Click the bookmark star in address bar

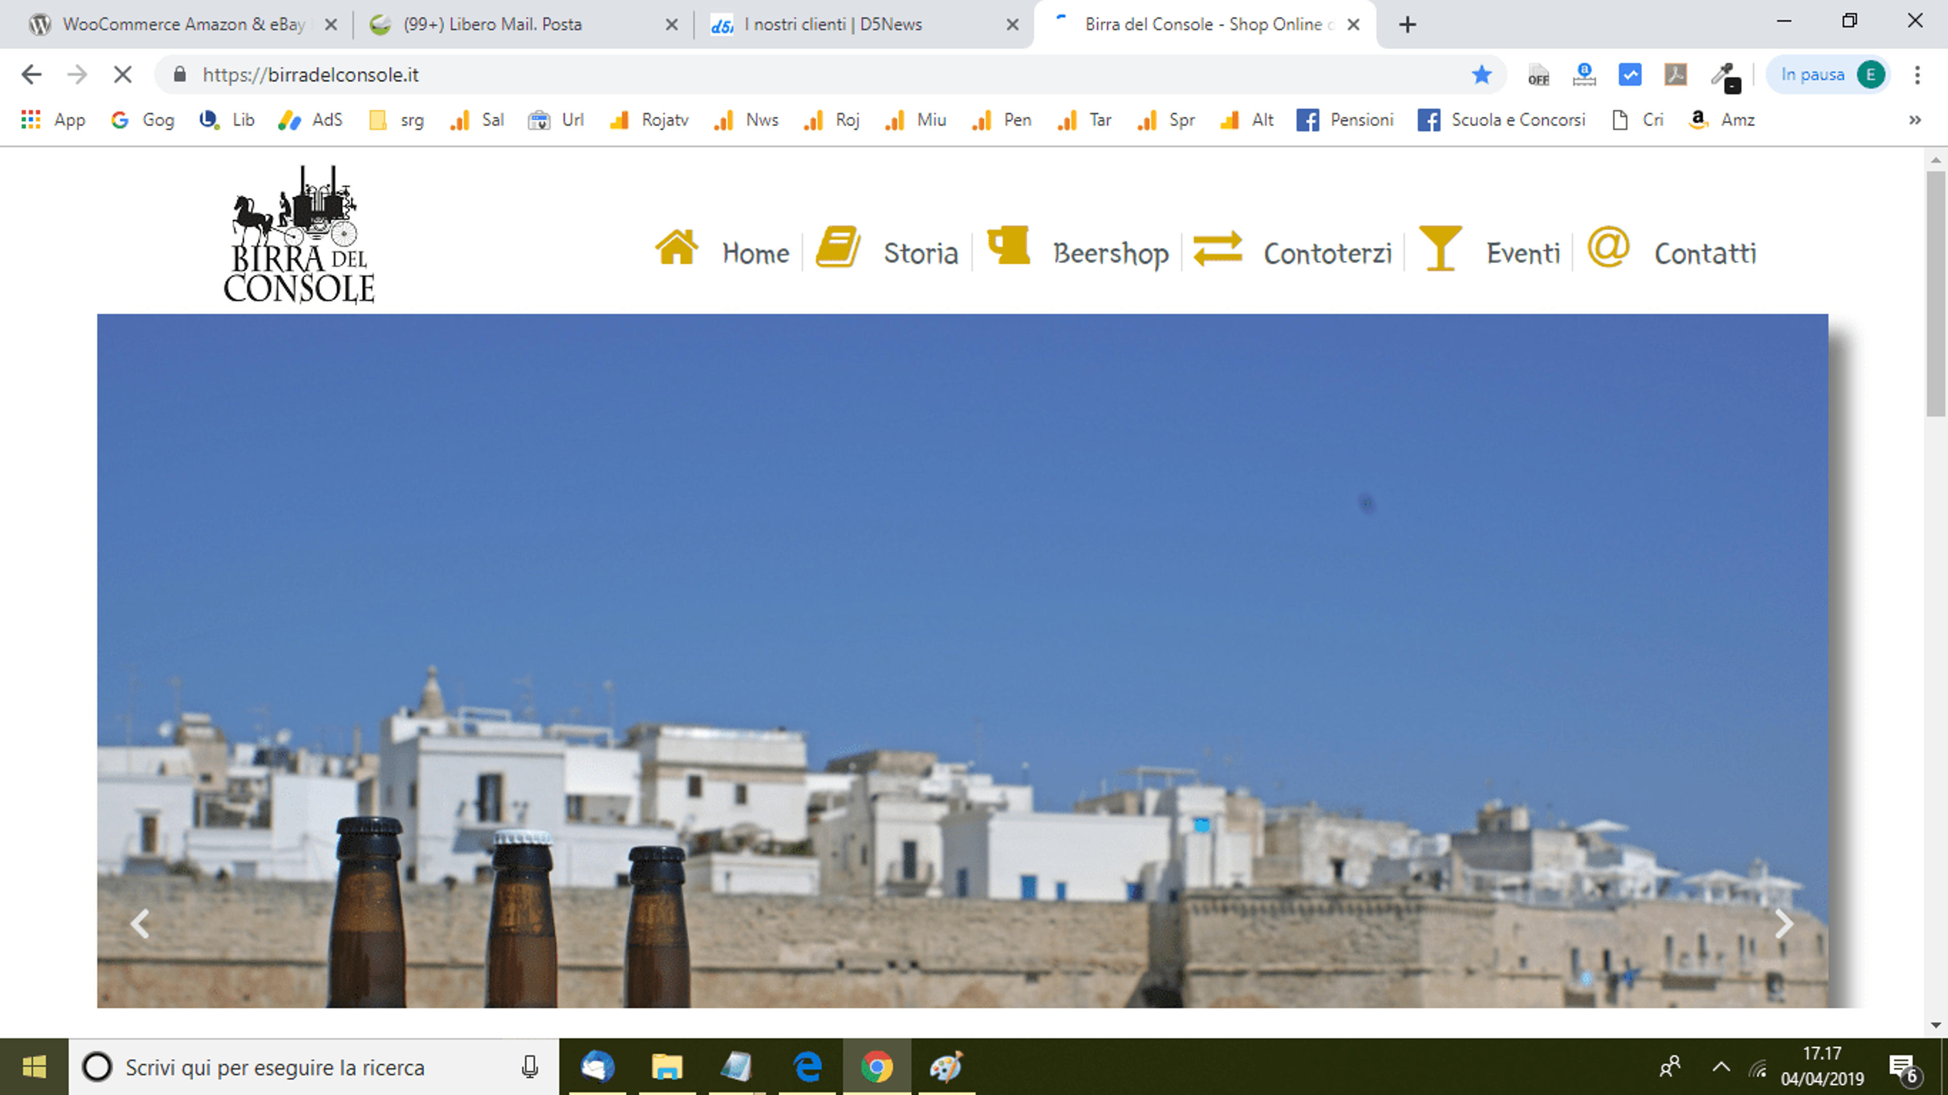[1481, 74]
